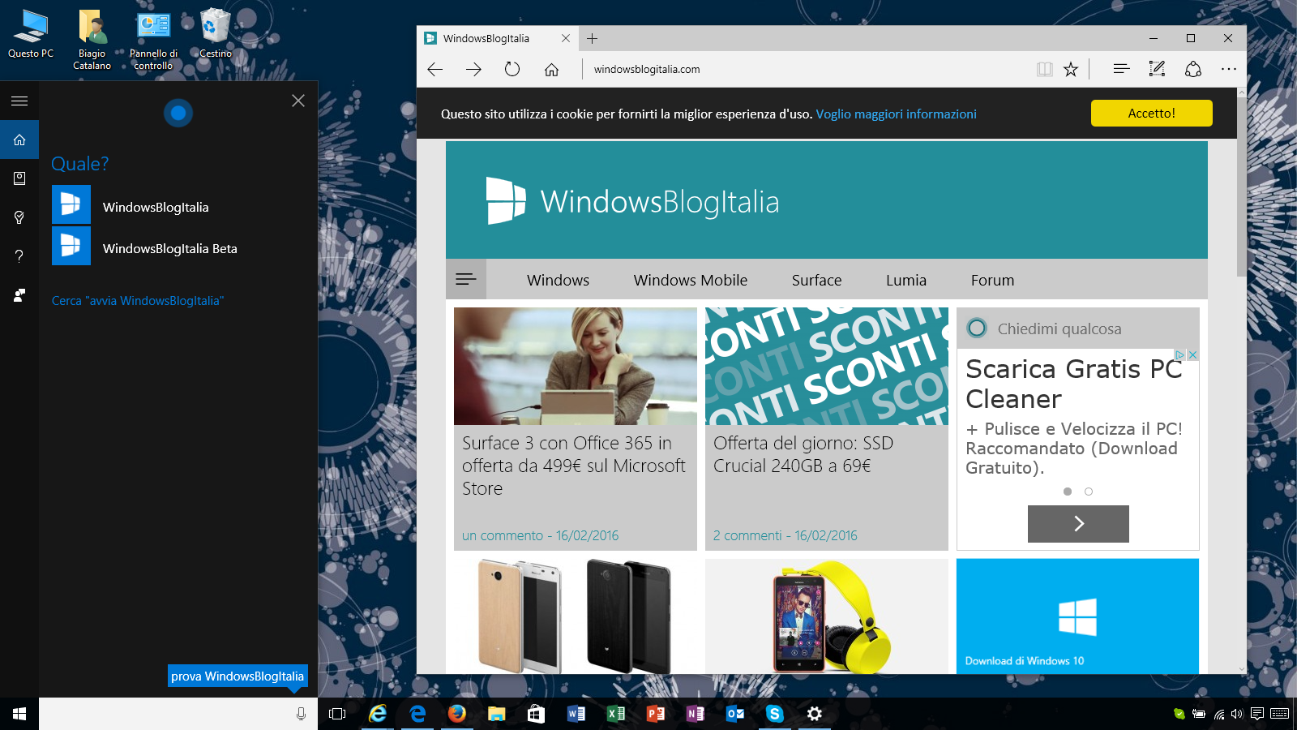The image size is (1297, 730).
Task: Open the Windows Mobile menu item
Action: click(691, 280)
